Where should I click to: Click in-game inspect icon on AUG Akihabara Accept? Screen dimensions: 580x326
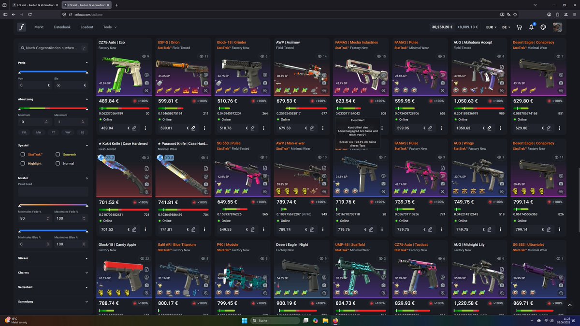click(x=502, y=76)
